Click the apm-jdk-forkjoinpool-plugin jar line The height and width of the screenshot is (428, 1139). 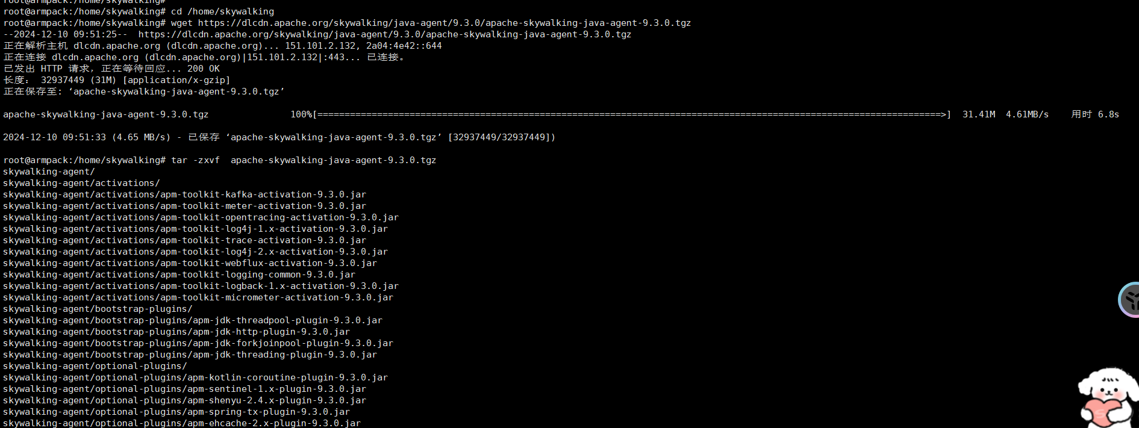[x=198, y=343]
